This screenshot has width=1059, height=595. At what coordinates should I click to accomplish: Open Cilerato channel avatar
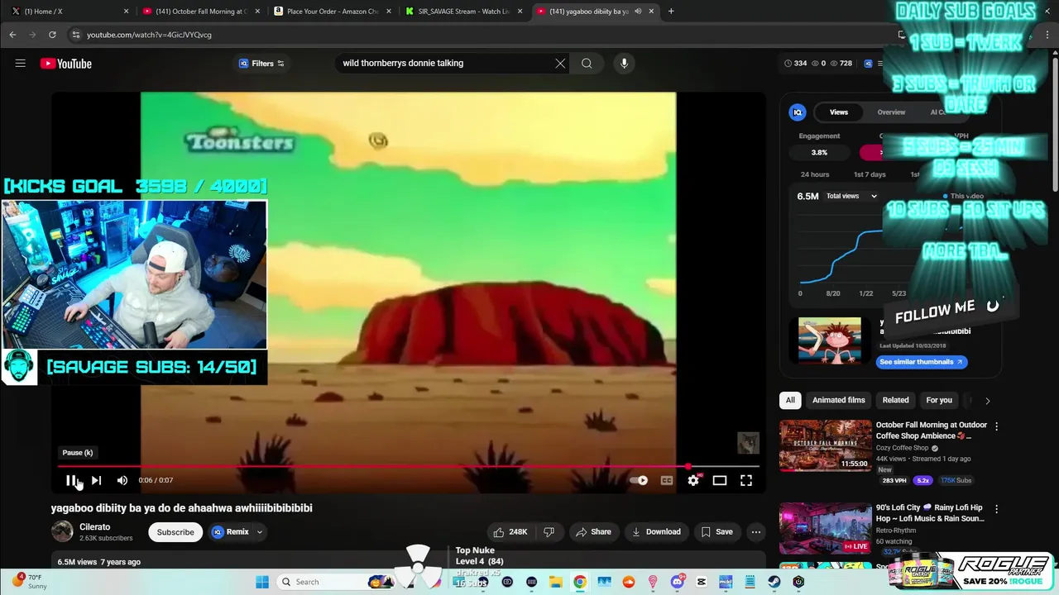click(62, 531)
